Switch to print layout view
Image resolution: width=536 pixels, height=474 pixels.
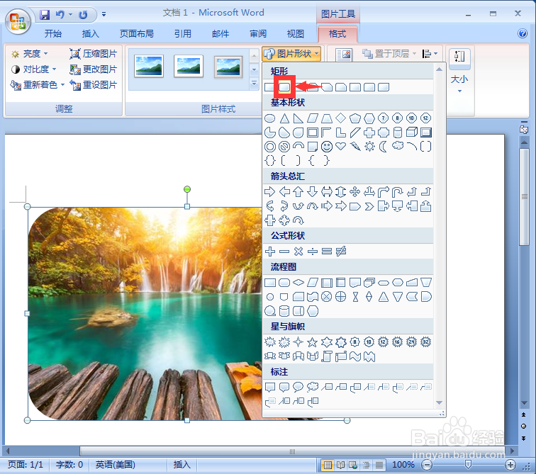click(328, 465)
